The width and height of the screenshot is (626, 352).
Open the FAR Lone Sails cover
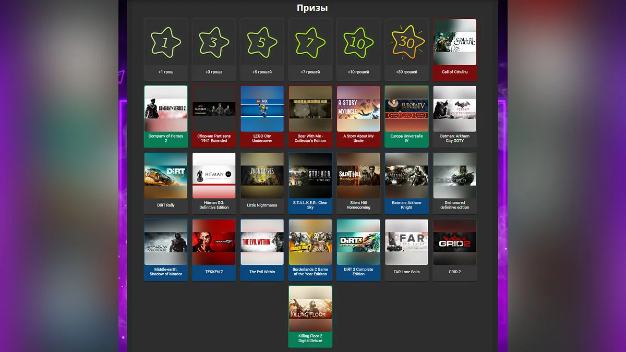(406, 242)
